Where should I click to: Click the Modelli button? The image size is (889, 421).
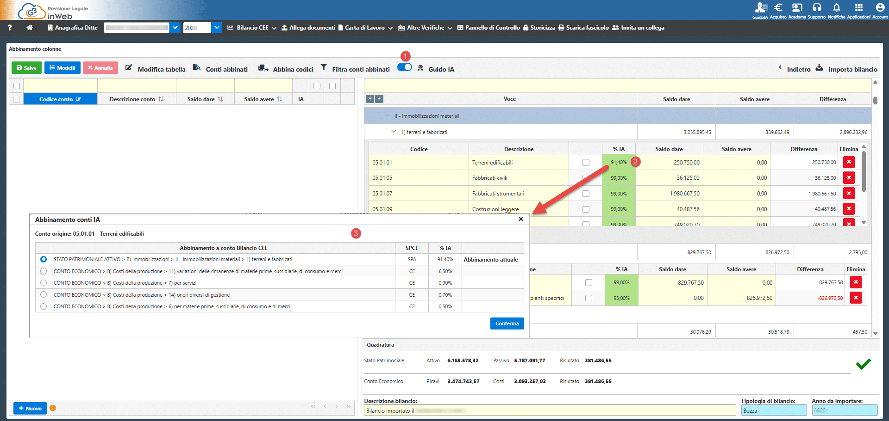tap(62, 67)
